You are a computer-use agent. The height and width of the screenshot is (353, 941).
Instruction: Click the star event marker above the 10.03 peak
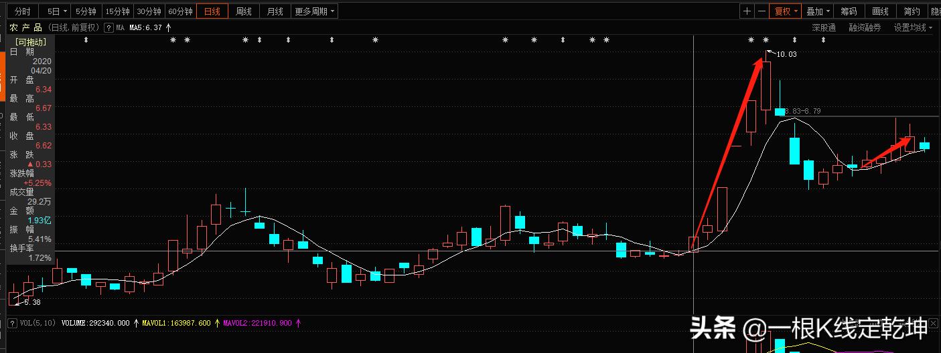click(x=766, y=40)
